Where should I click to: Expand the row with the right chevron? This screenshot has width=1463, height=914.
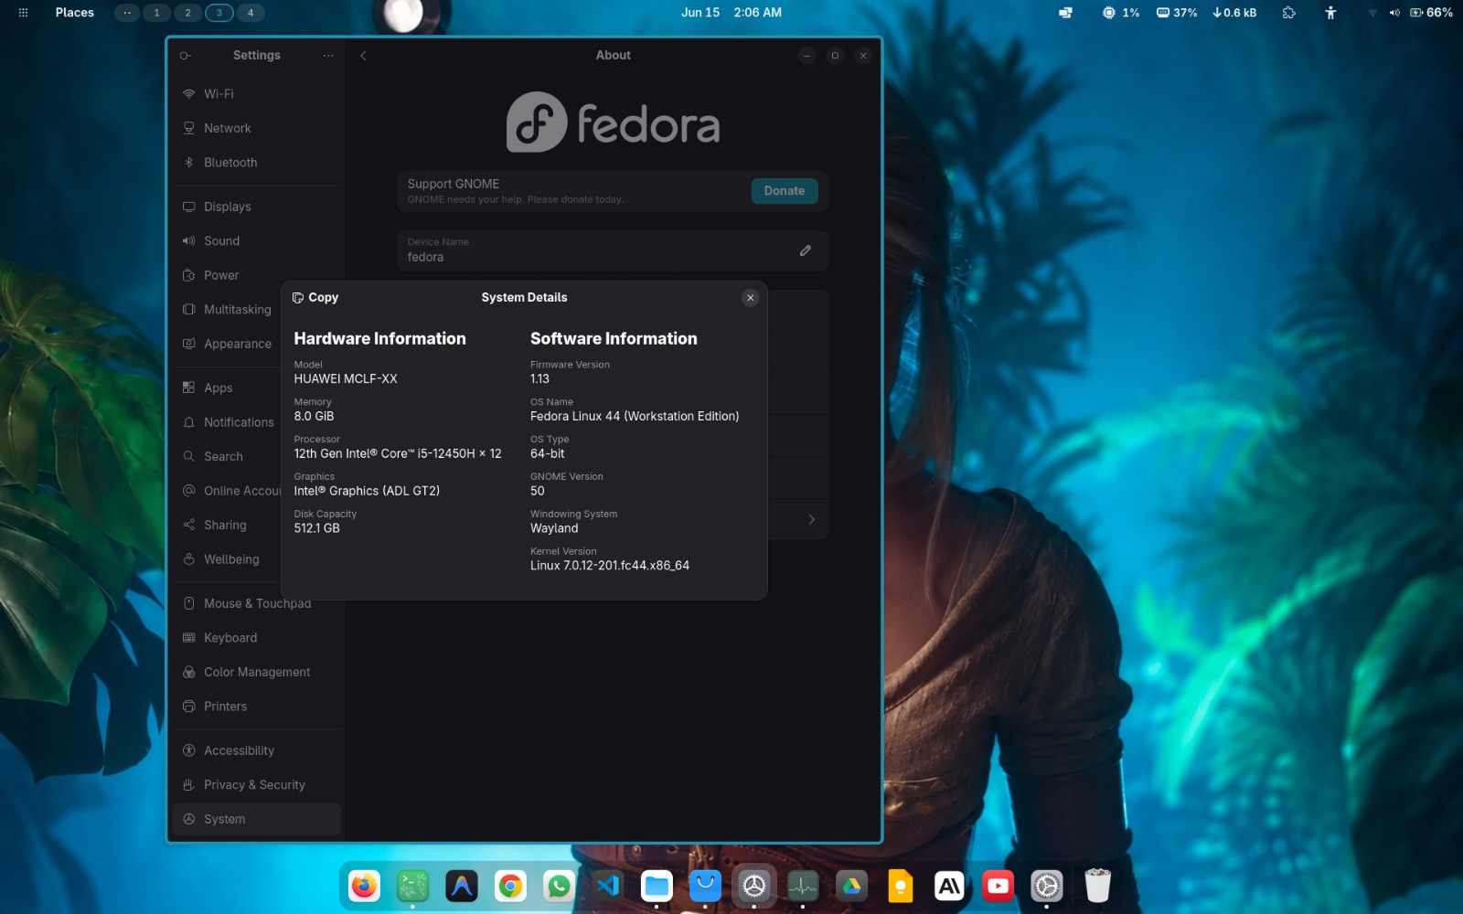[811, 519]
